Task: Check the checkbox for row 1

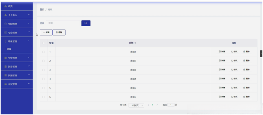Action: coord(44,52)
